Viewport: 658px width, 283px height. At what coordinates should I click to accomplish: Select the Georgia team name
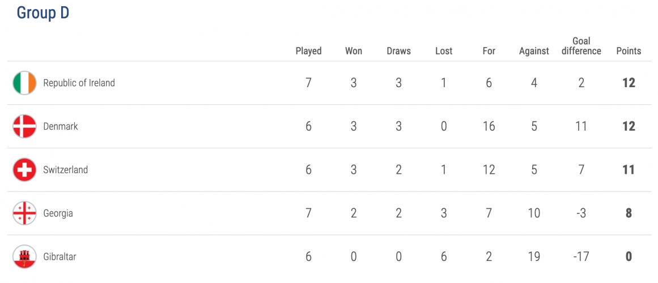pos(58,213)
